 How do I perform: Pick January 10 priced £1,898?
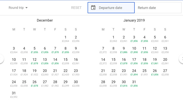(x=134, y=50)
